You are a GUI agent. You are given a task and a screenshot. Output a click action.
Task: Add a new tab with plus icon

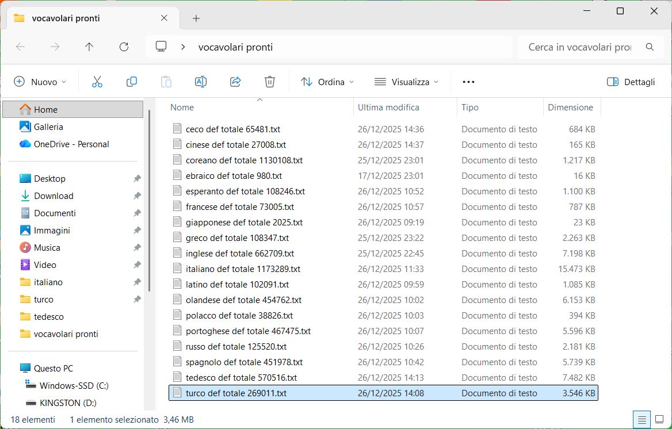point(196,18)
